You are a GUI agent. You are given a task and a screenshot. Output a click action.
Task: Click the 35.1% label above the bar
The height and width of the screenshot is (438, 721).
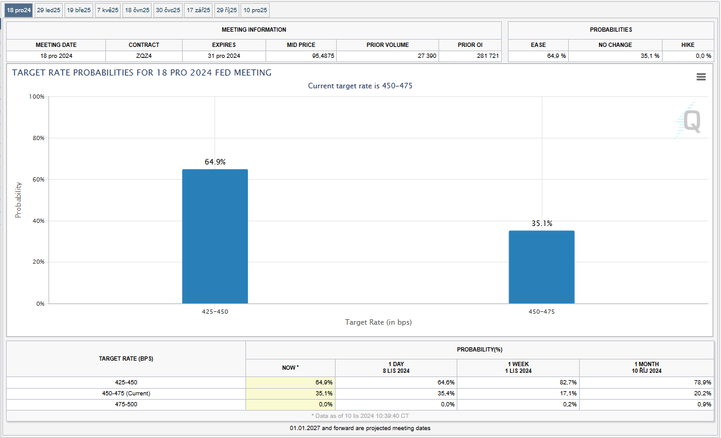click(542, 224)
